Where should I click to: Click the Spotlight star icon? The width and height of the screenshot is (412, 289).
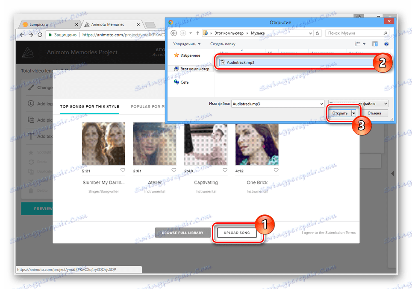point(31,152)
